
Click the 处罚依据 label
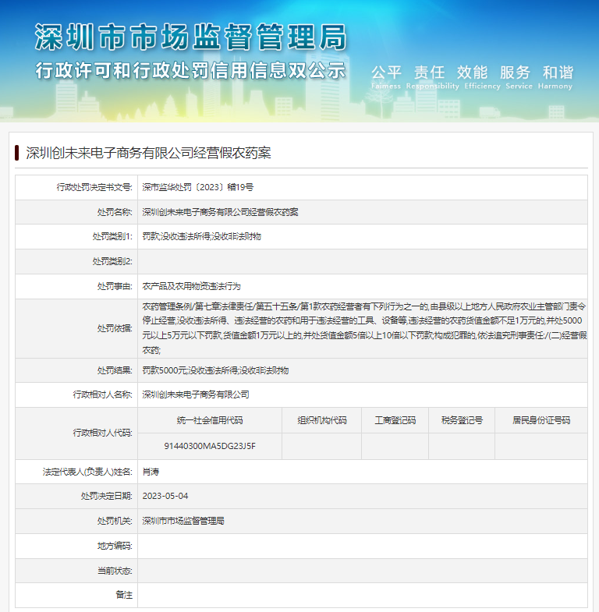(115, 328)
